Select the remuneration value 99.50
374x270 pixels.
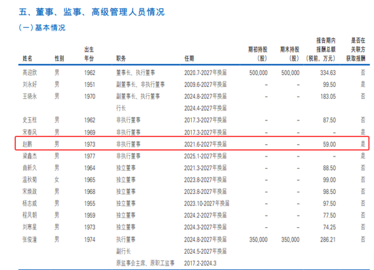coord(329,85)
